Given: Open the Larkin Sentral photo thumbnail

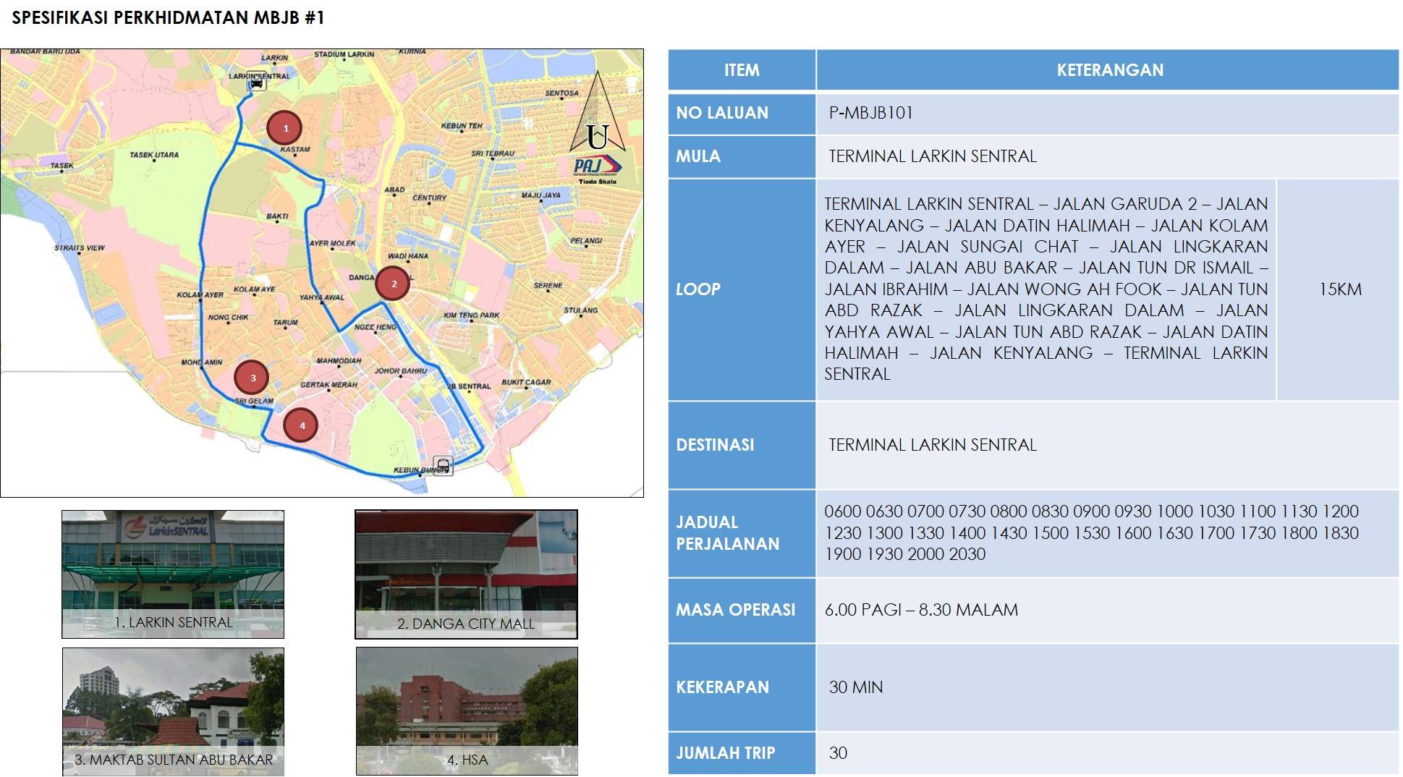Looking at the screenshot, I should tap(173, 574).
